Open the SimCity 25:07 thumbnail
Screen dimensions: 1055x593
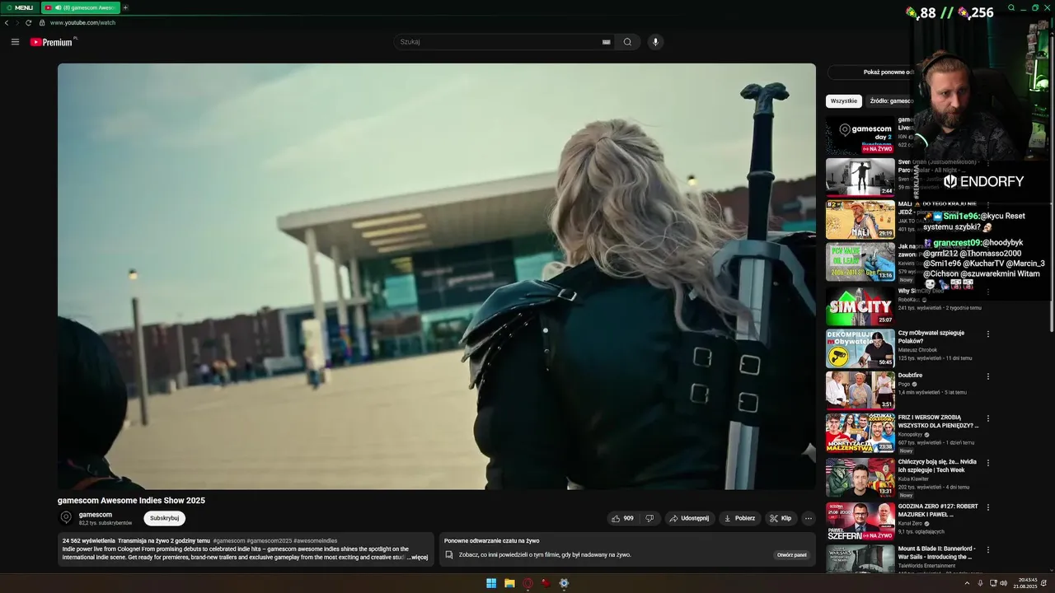[860, 306]
